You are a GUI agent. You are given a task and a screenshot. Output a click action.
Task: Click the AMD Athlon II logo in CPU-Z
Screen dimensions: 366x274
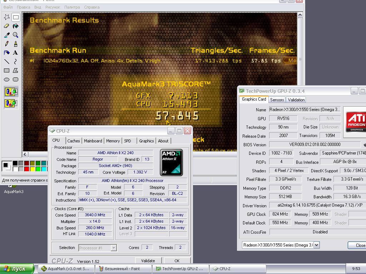point(171,163)
